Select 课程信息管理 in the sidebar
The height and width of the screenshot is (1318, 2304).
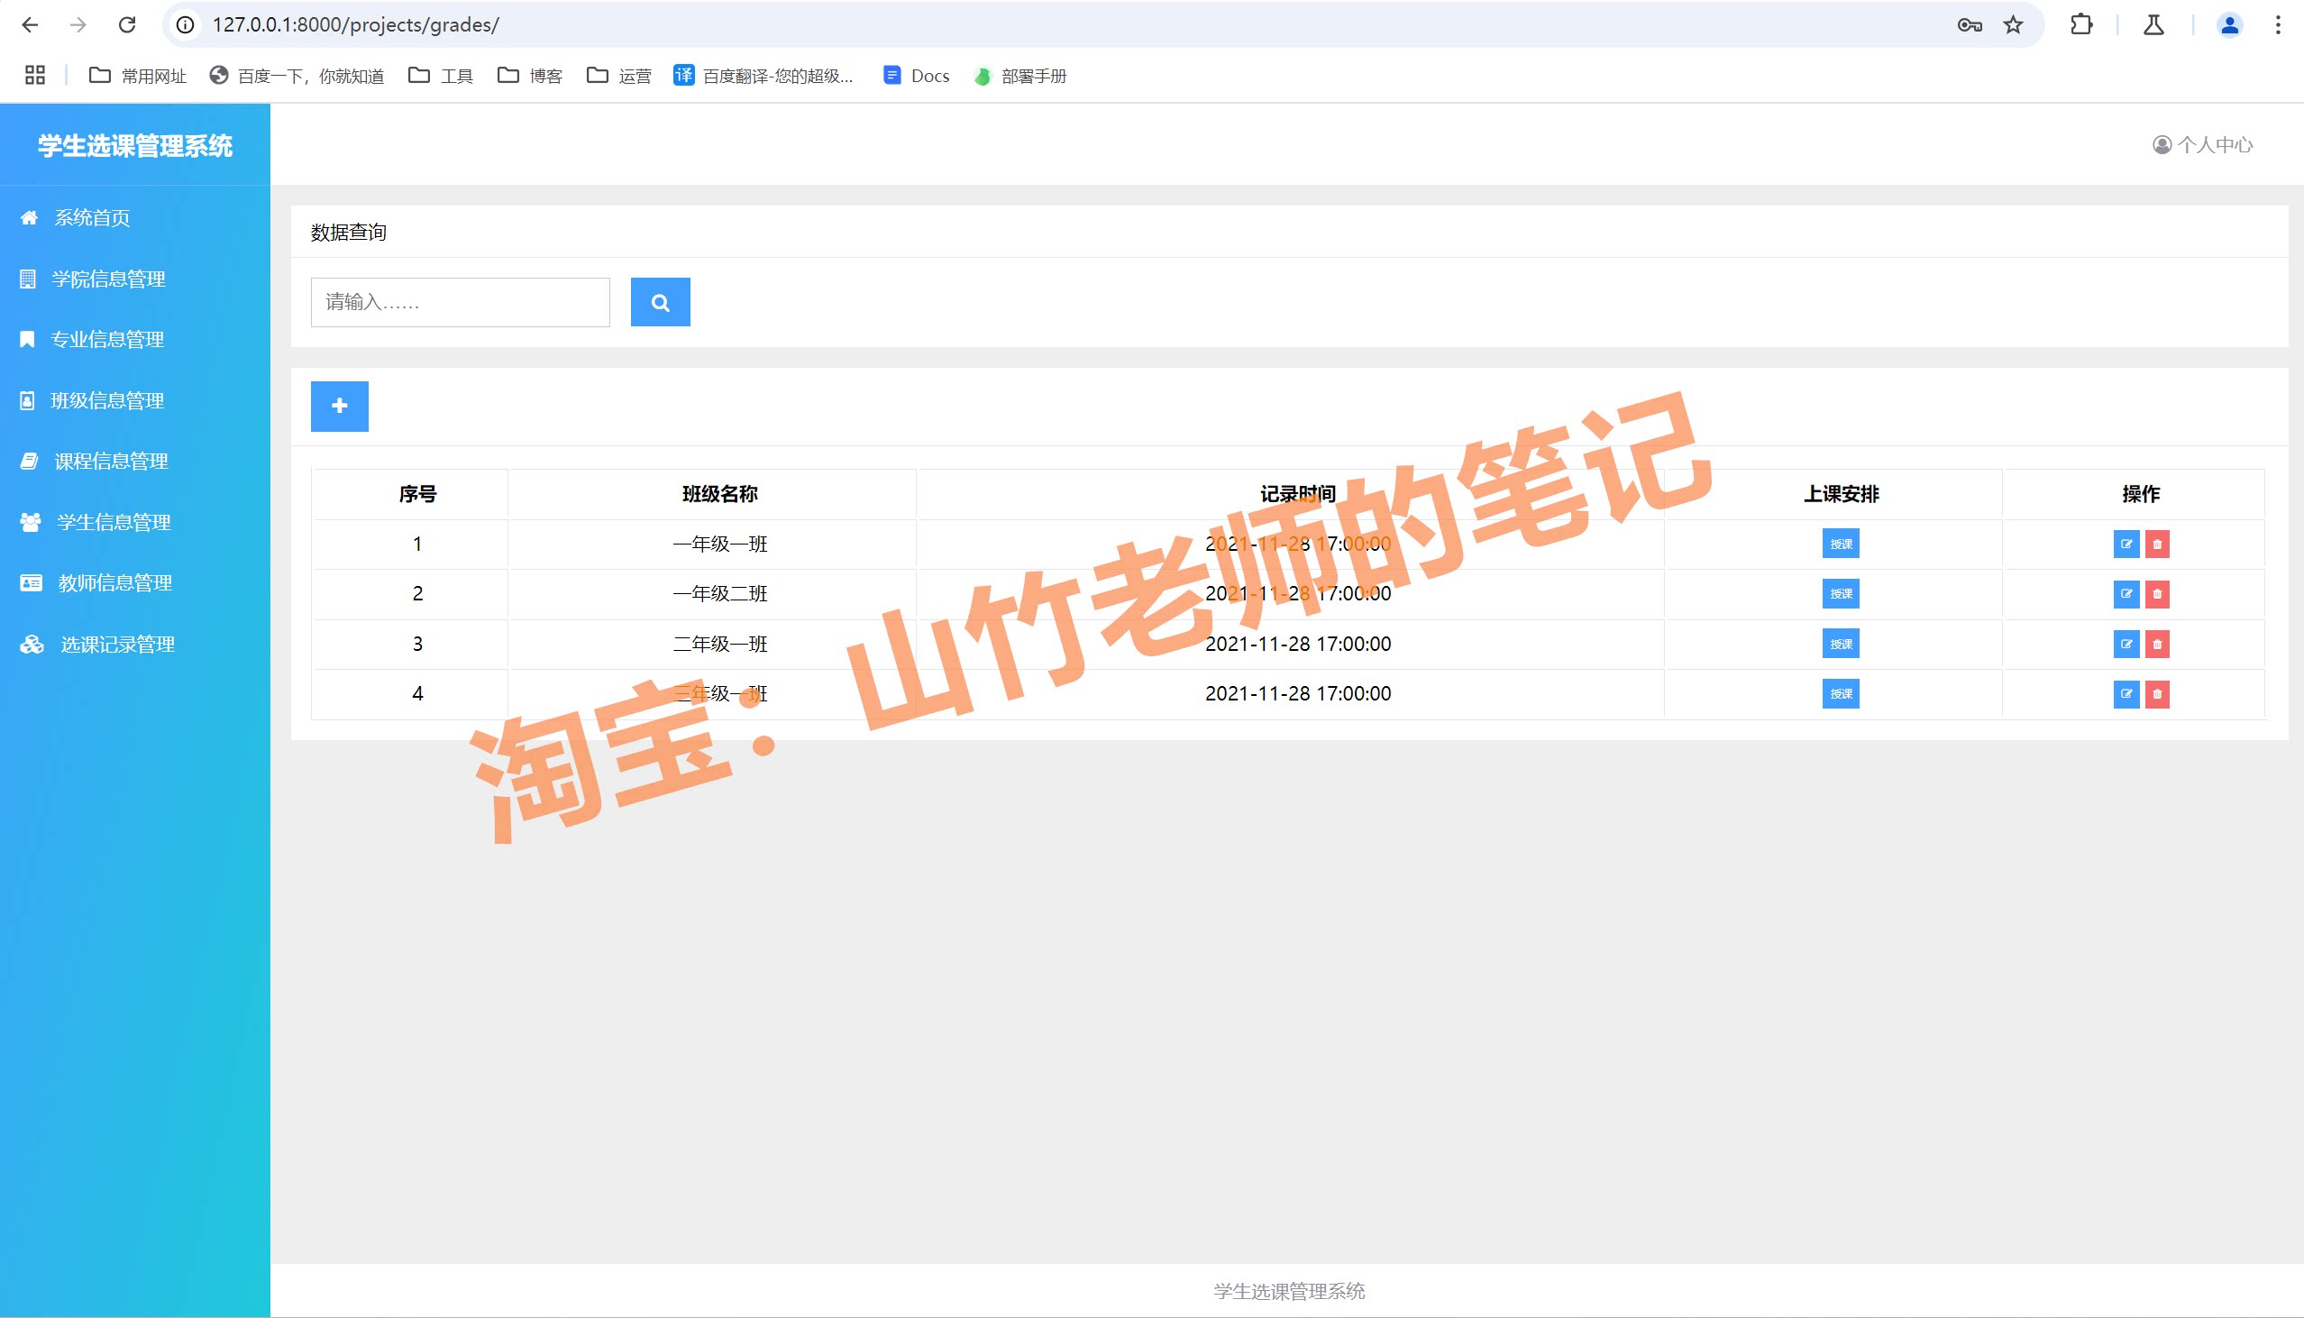[x=110, y=462]
